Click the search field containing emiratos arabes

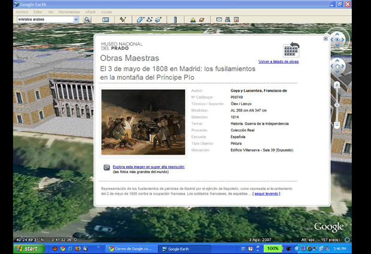tap(45, 19)
